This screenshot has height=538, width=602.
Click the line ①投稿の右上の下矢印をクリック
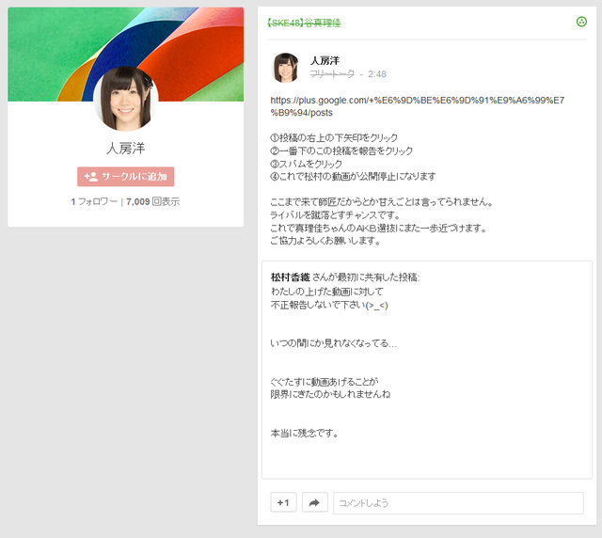[x=334, y=137]
